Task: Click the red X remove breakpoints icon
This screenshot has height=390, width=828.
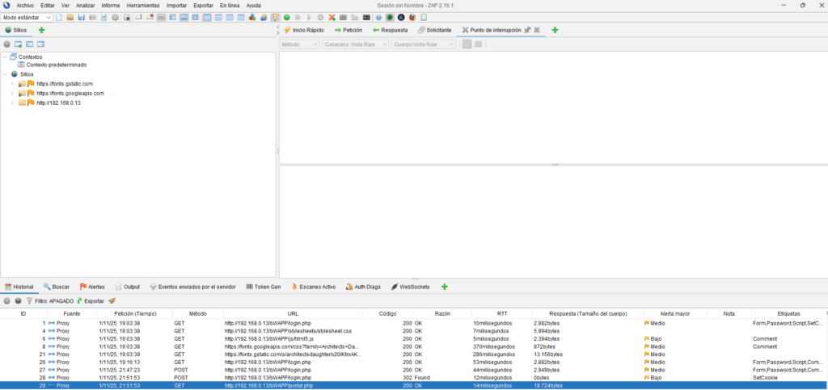Action: click(332, 17)
